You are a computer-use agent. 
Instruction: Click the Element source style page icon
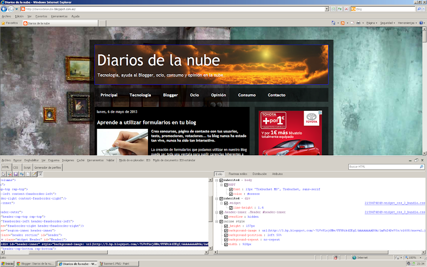click(x=28, y=174)
